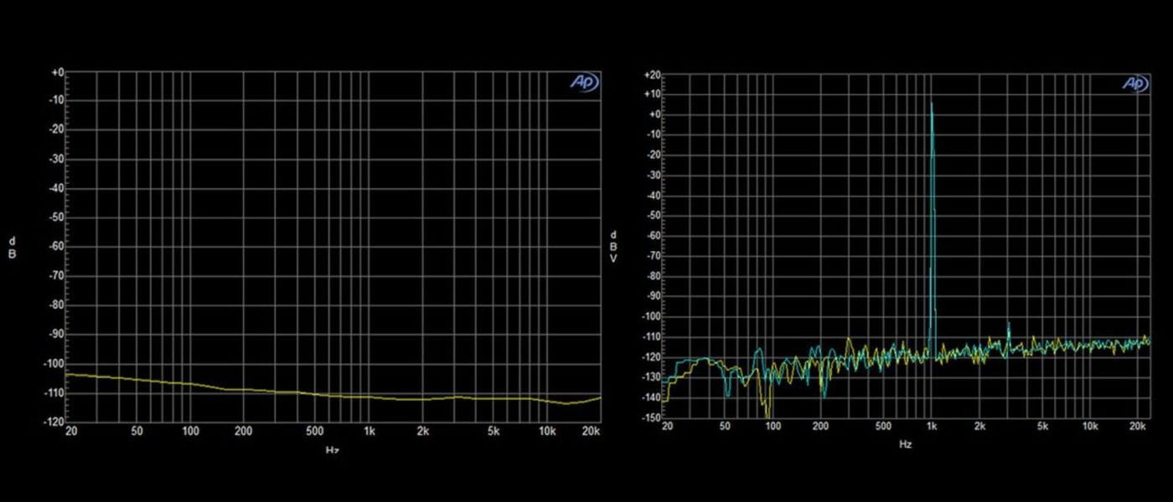The height and width of the screenshot is (502, 1173).
Task: Select the -120 tick on left graph's axis
Action: (x=54, y=422)
